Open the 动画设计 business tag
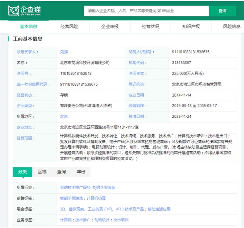Image resolution: width=244 pixels, height=228 pixels. click(x=102, y=220)
